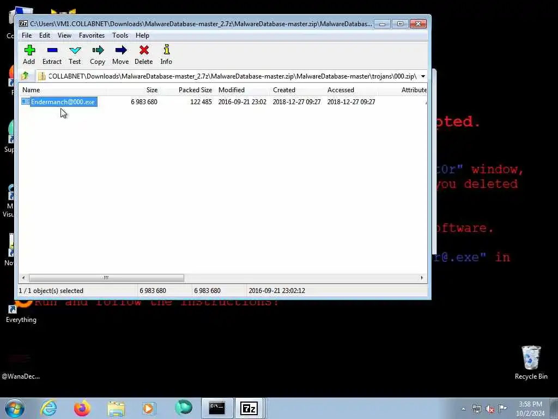The image size is (558, 419).
Task: Grab the horizontal scrollbar thumb
Action: pos(106,278)
